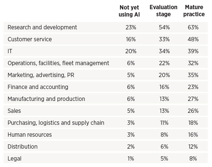Click the 54% Evaluation stage value
The width and height of the screenshot is (212, 167).
164,28
